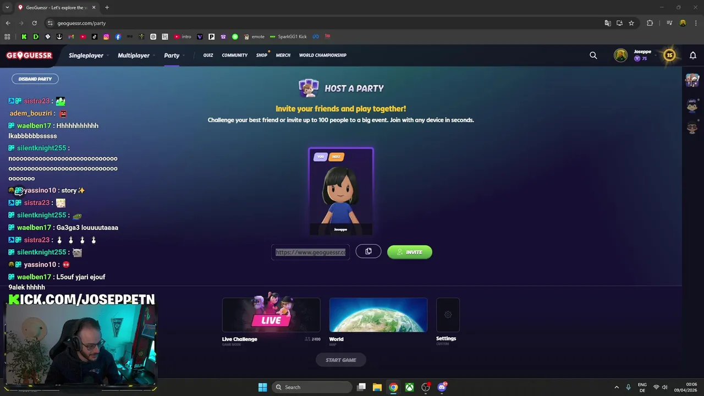Click the Google Translate page icon
Viewport: 704px width, 396px height.
coord(608,23)
